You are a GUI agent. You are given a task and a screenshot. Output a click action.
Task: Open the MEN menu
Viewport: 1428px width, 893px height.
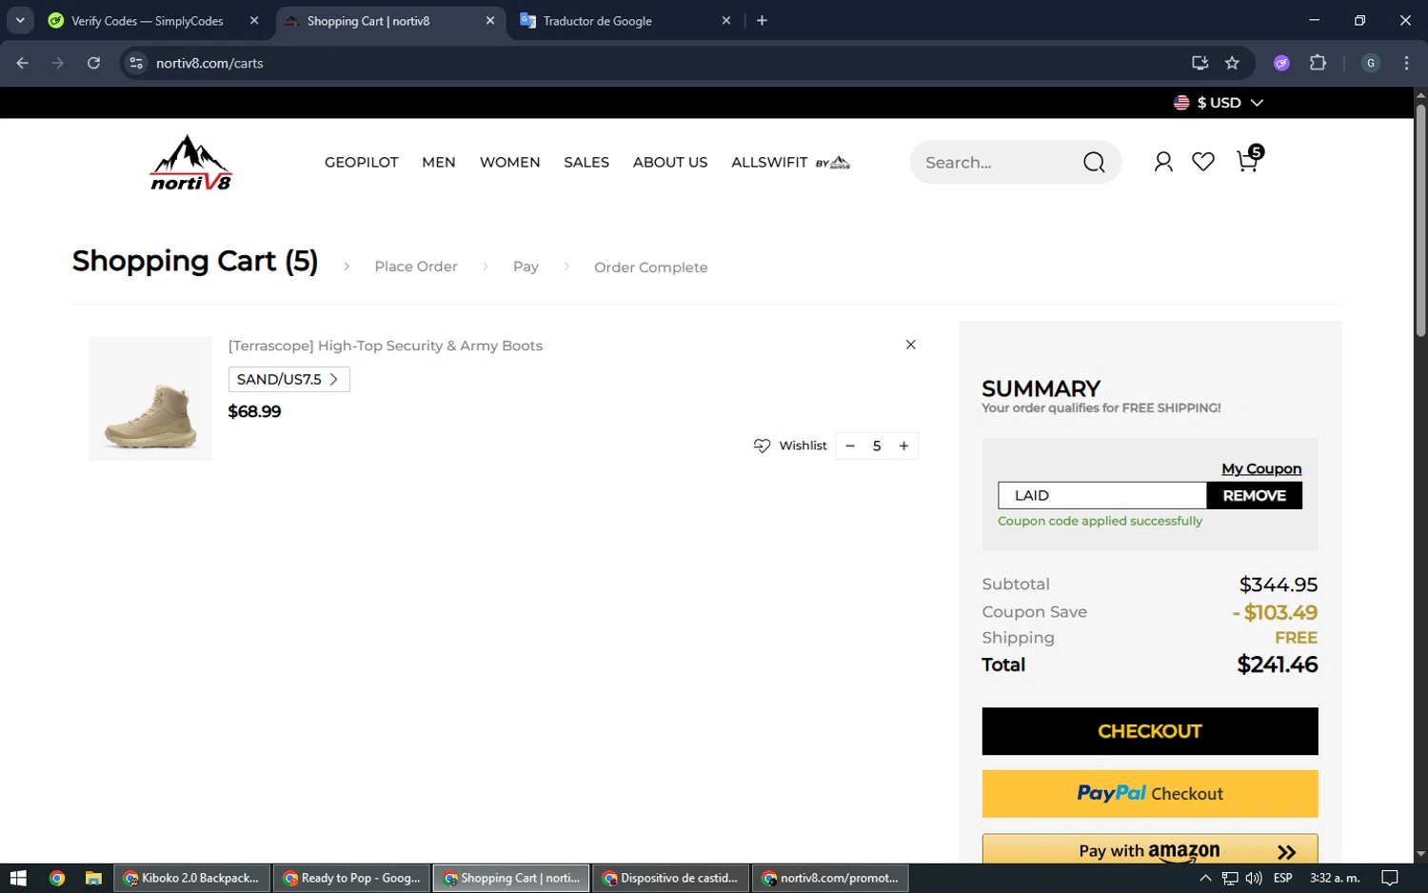(x=439, y=163)
